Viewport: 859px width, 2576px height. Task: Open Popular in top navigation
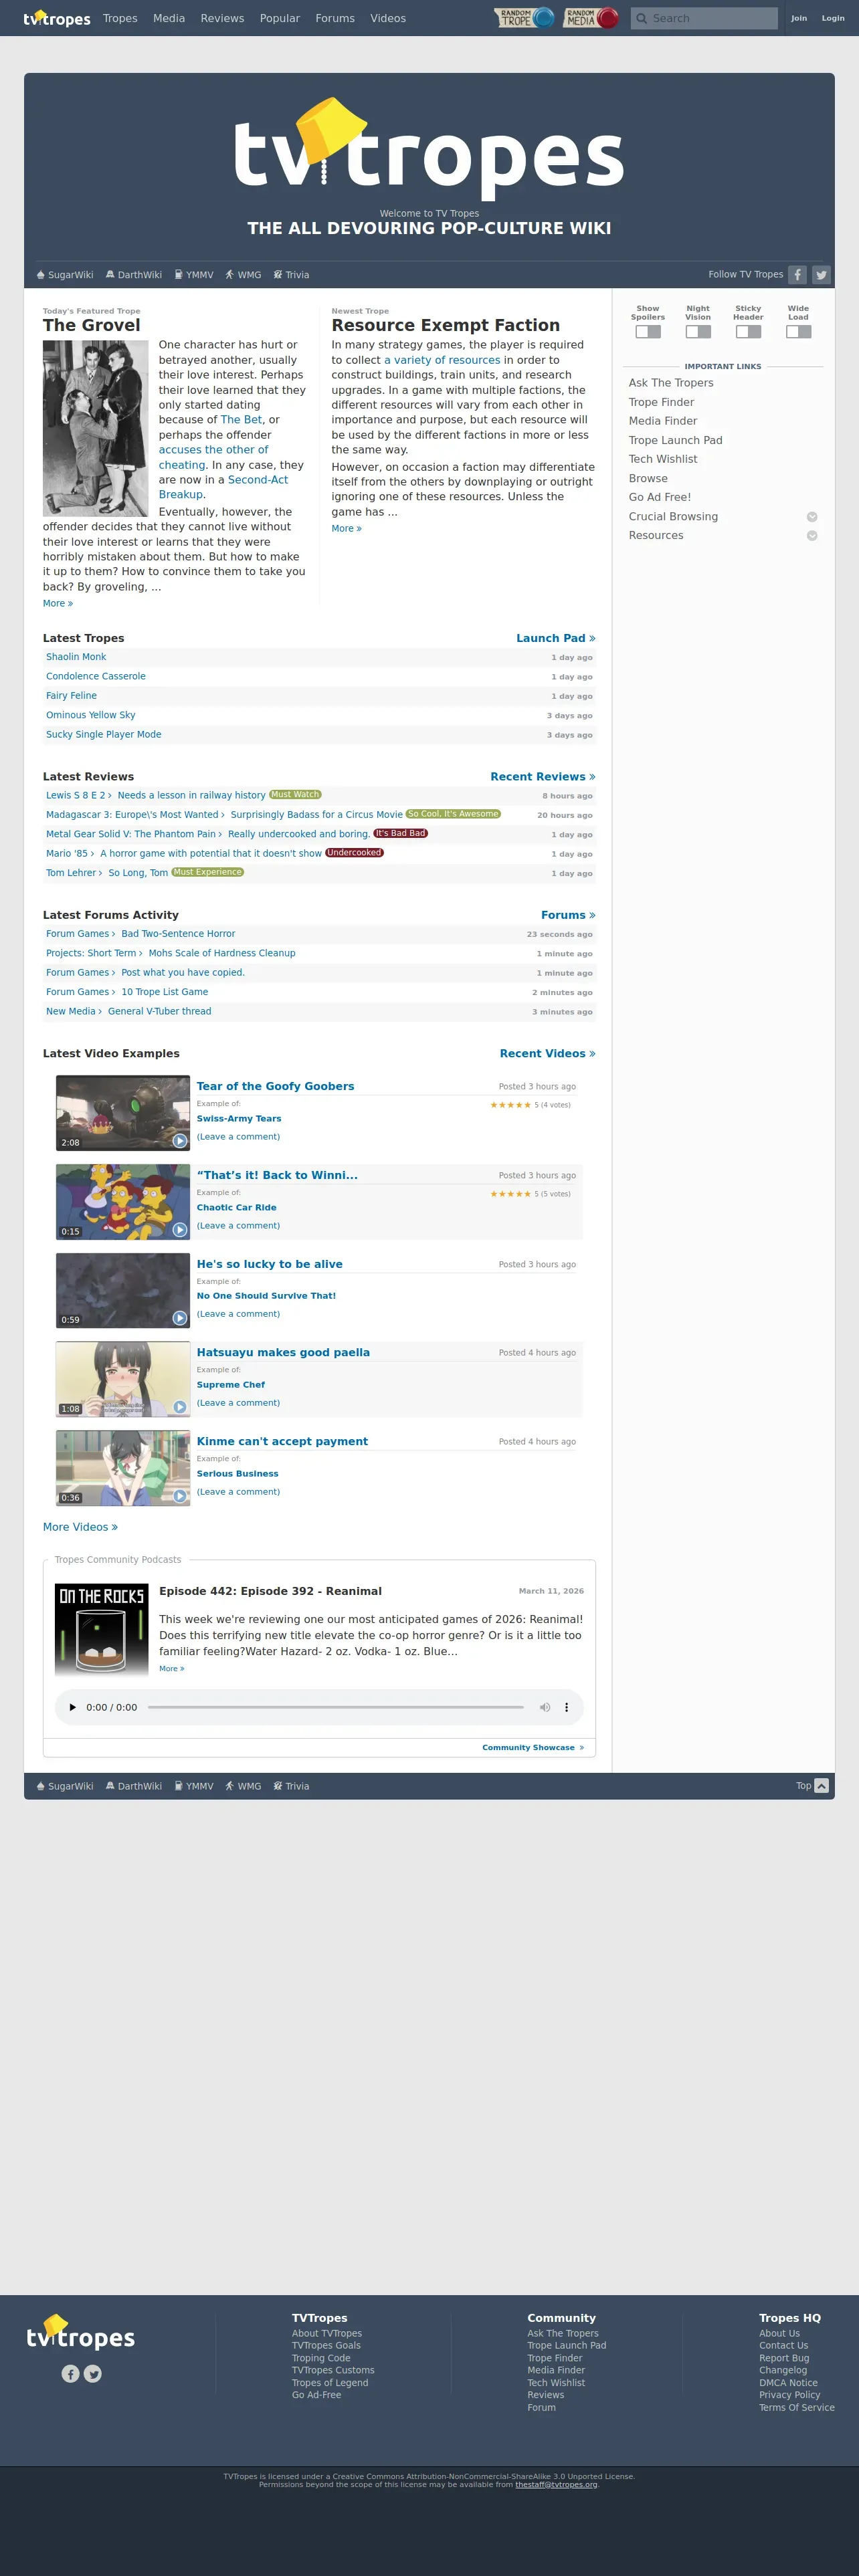pos(280,18)
